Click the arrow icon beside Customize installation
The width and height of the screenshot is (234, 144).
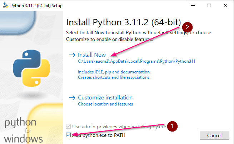pos(72,98)
